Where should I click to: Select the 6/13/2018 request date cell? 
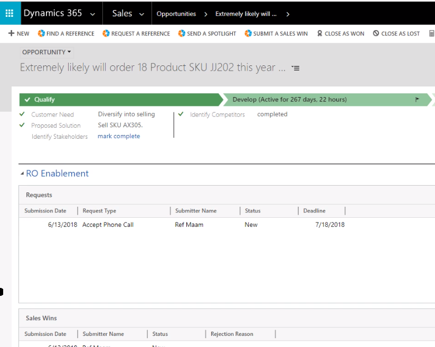tap(62, 225)
